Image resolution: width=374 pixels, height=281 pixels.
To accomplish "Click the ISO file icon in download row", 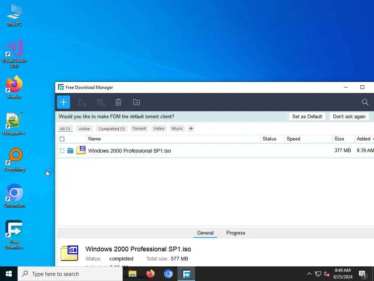I will click(81, 150).
